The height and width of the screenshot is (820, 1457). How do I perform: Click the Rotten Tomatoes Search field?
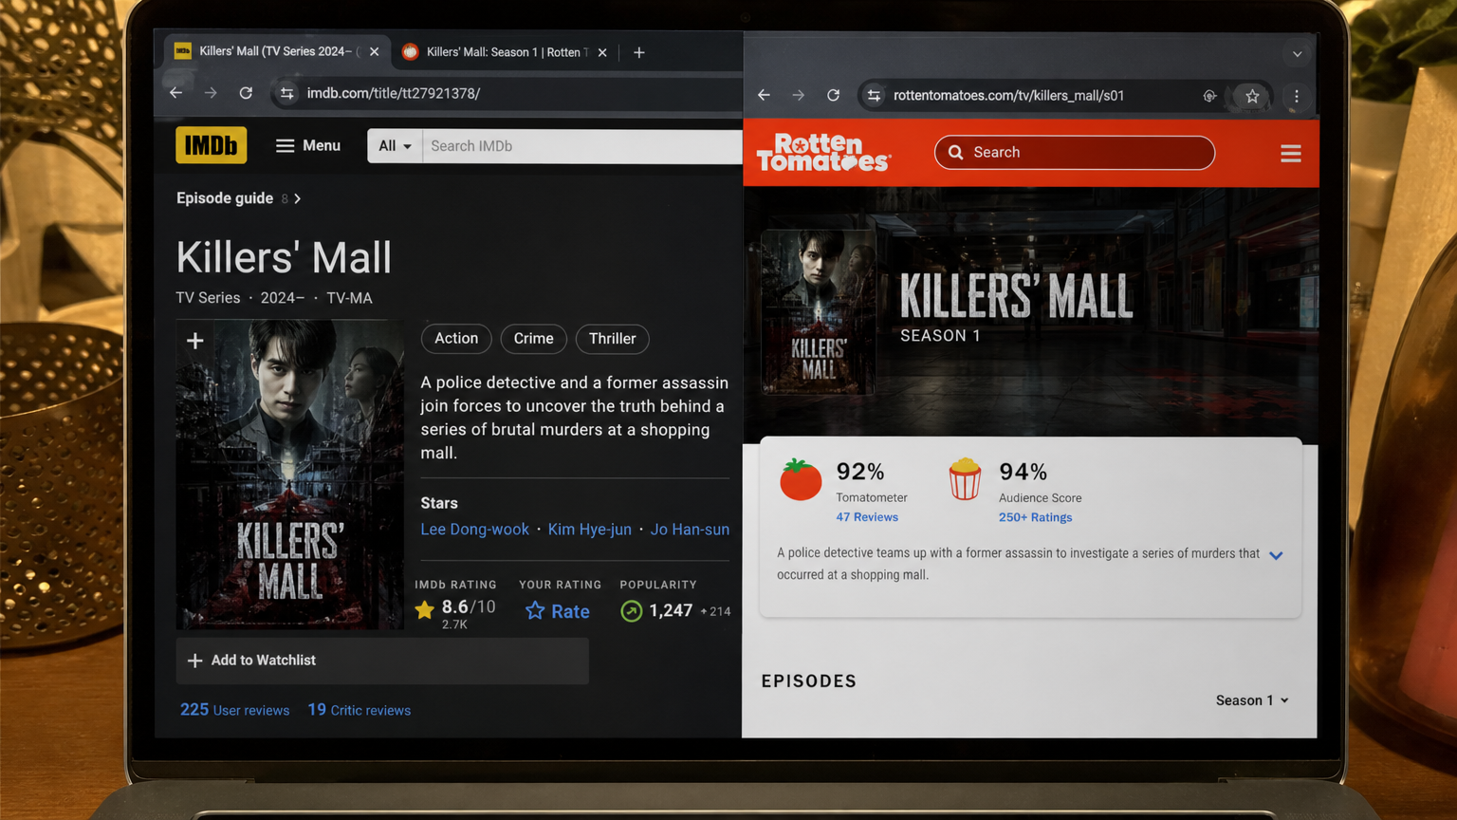[1075, 153]
